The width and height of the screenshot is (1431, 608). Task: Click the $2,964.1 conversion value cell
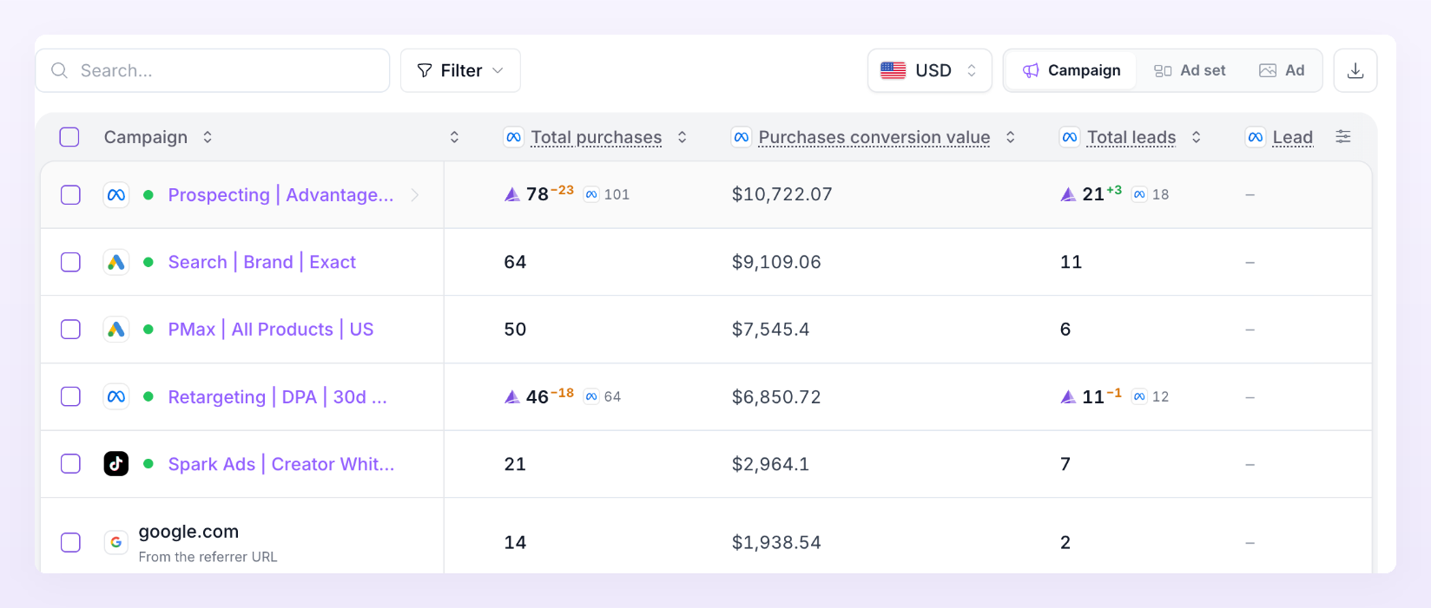pos(771,464)
